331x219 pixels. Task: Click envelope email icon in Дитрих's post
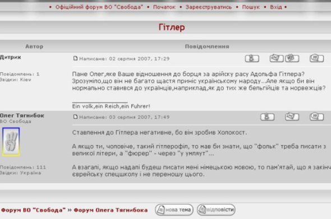pos(277,58)
